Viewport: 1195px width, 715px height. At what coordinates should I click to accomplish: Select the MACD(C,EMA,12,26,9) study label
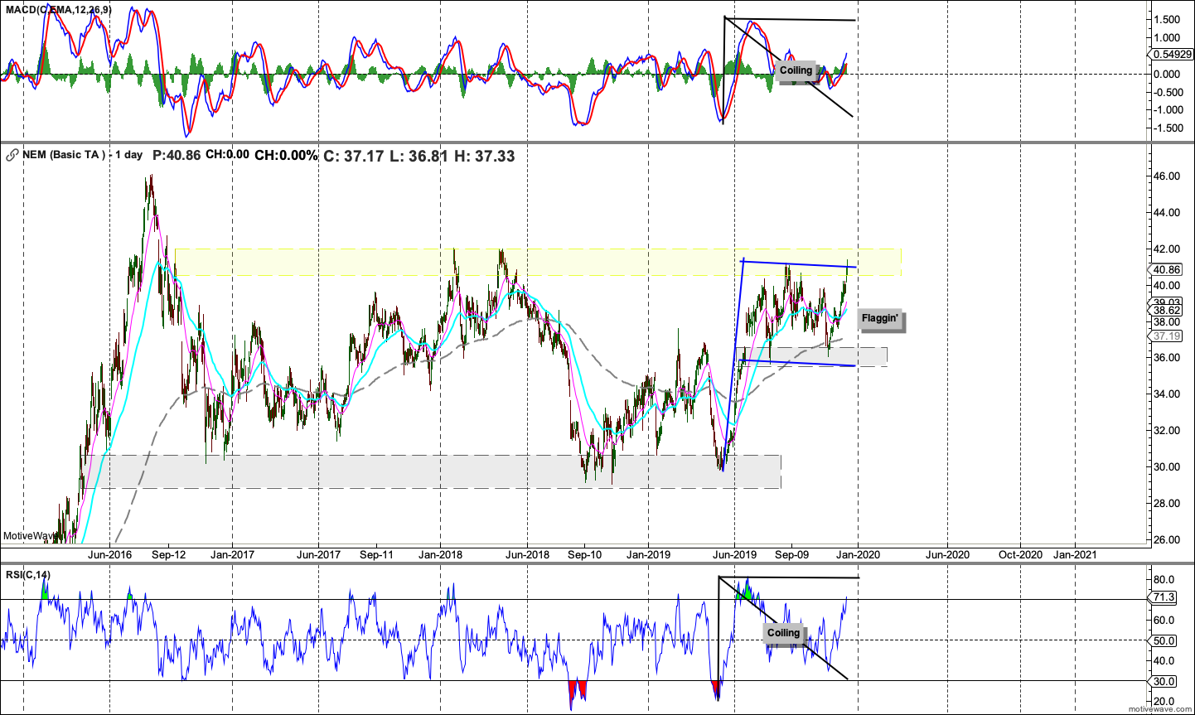tap(57, 9)
